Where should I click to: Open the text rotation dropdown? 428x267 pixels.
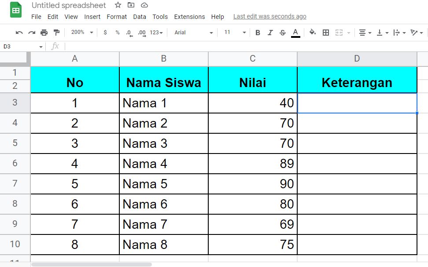click(417, 33)
